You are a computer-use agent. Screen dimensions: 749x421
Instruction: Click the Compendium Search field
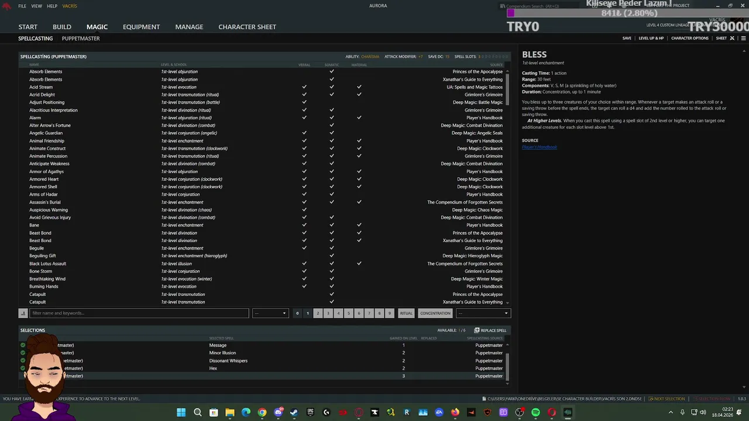pyautogui.click(x=538, y=6)
